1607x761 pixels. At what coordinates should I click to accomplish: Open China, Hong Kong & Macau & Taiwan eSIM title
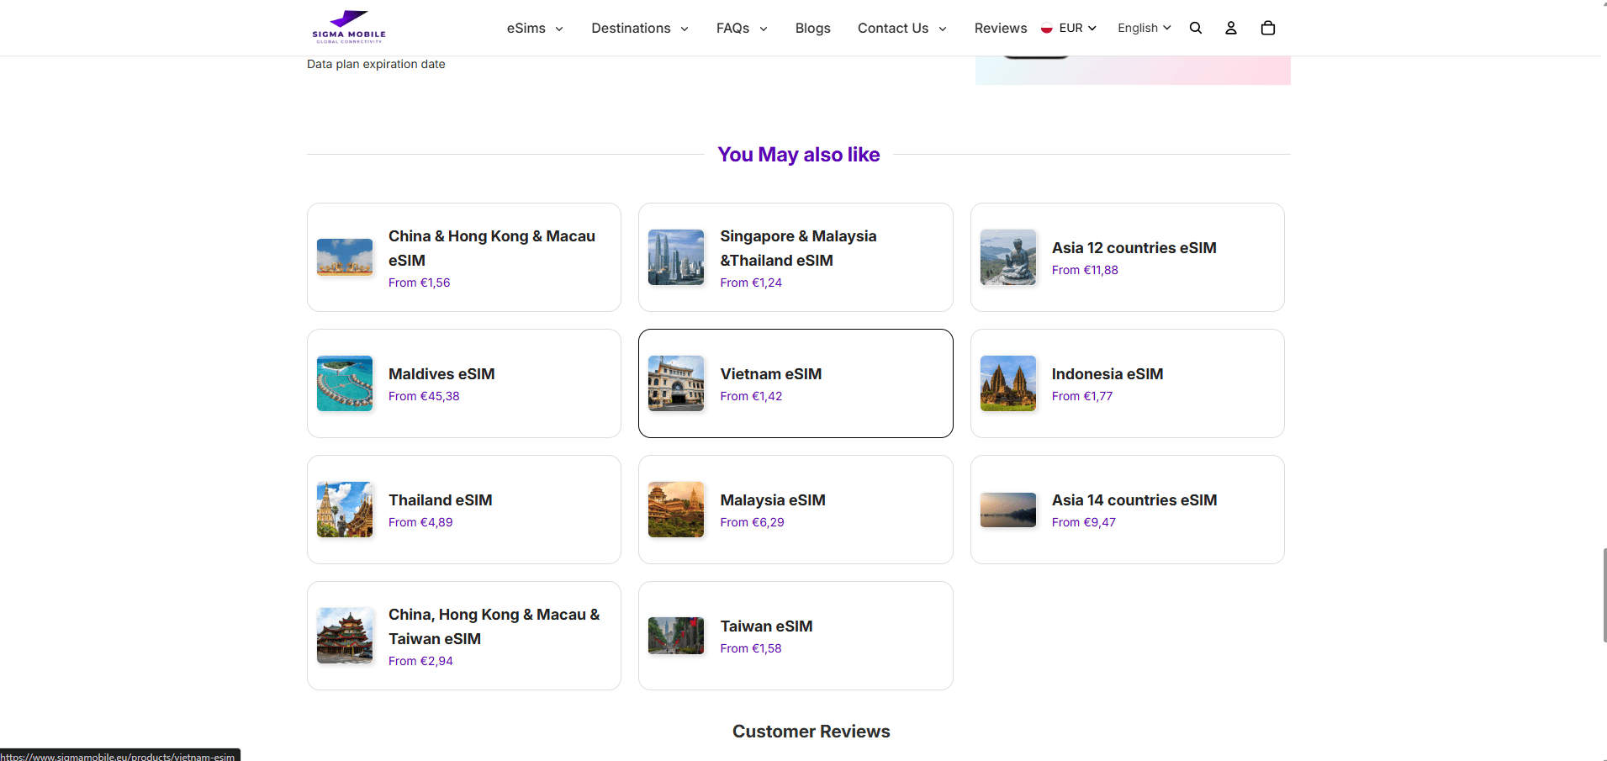point(494,626)
